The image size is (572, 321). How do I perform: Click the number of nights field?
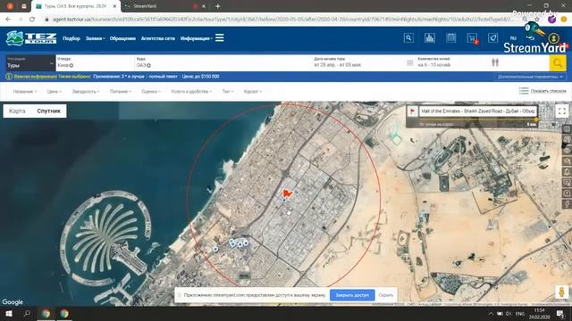click(452, 63)
